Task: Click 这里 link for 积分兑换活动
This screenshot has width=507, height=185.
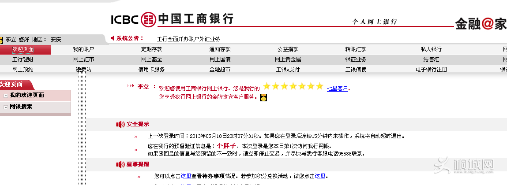Action: click(x=320, y=176)
